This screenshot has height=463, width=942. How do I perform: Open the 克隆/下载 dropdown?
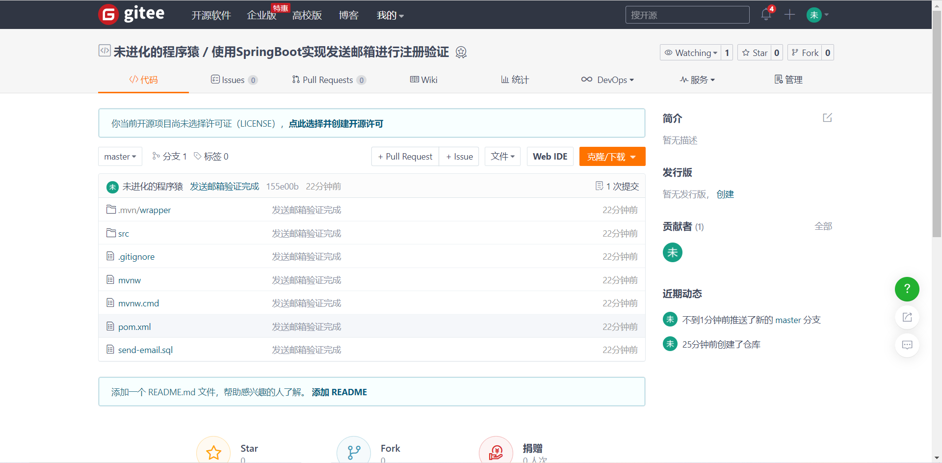(x=612, y=157)
